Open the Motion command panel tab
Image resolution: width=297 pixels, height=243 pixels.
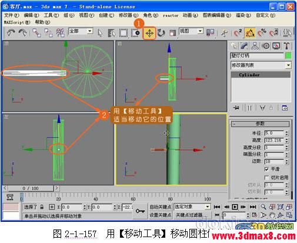[x=266, y=46]
